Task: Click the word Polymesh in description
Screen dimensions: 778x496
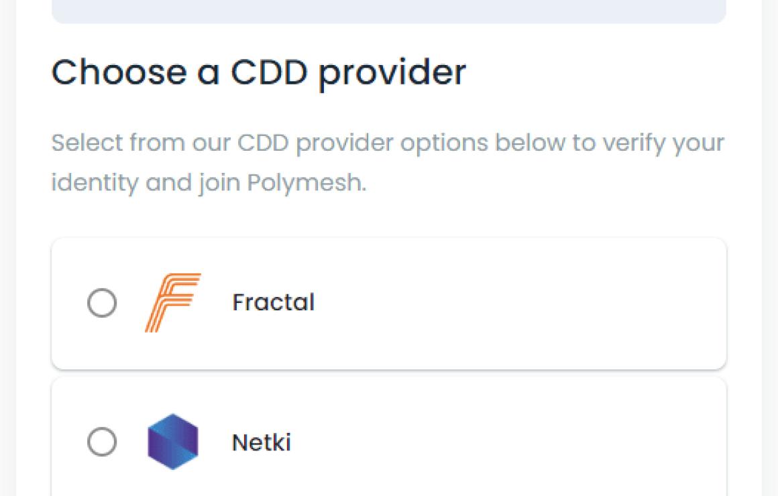Action: [307, 182]
